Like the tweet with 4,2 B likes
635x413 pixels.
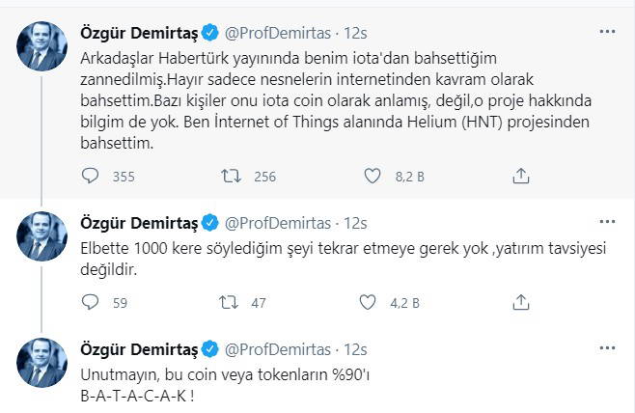[x=374, y=303]
